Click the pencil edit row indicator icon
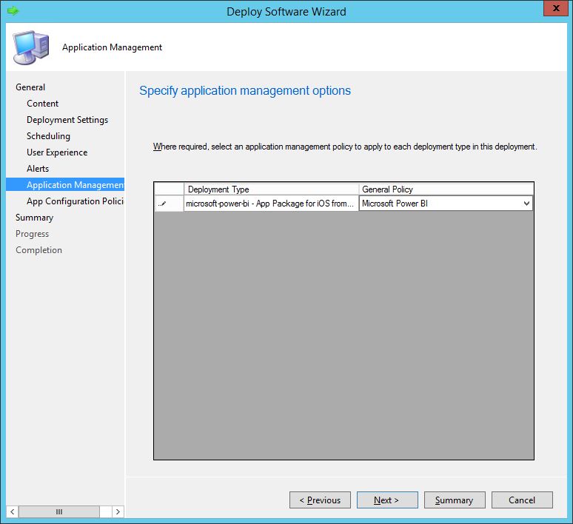This screenshot has width=573, height=524. coord(163,204)
